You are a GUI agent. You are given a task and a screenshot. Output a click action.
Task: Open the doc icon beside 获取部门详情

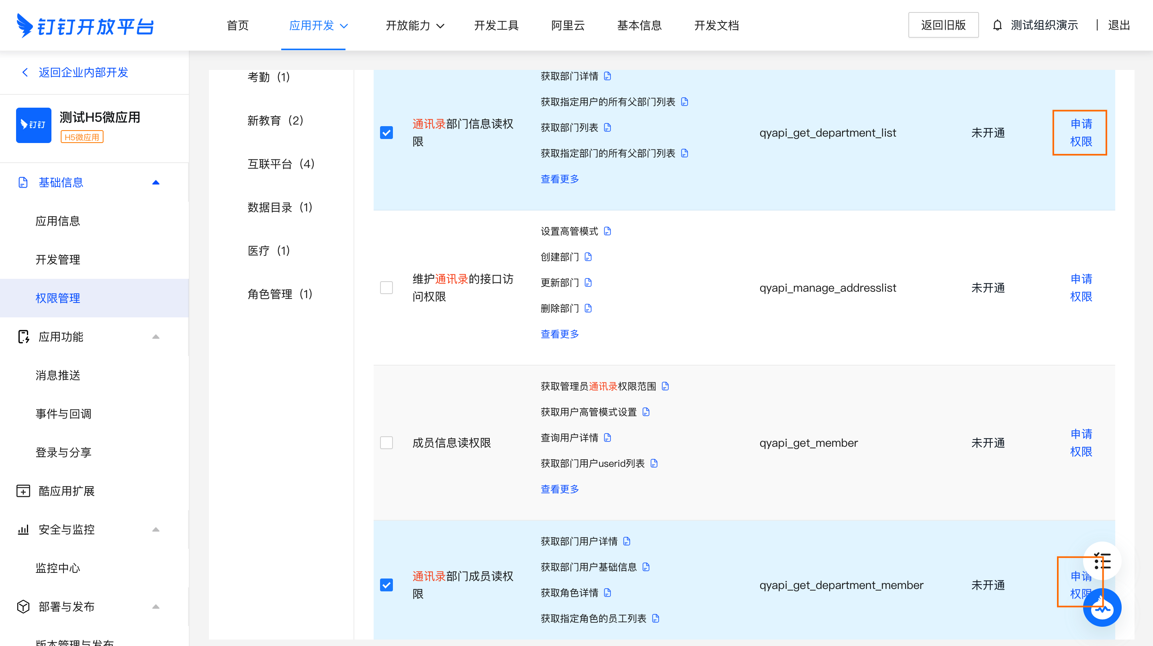pyautogui.click(x=607, y=77)
